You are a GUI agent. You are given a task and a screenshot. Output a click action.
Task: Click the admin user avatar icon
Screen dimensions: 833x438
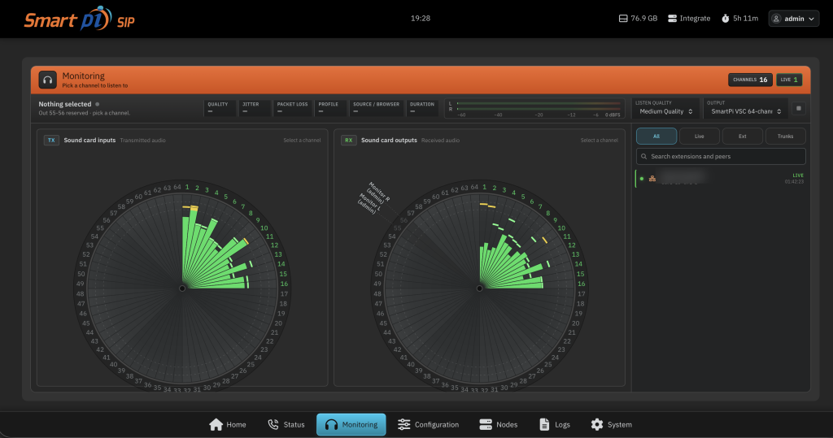(x=776, y=19)
